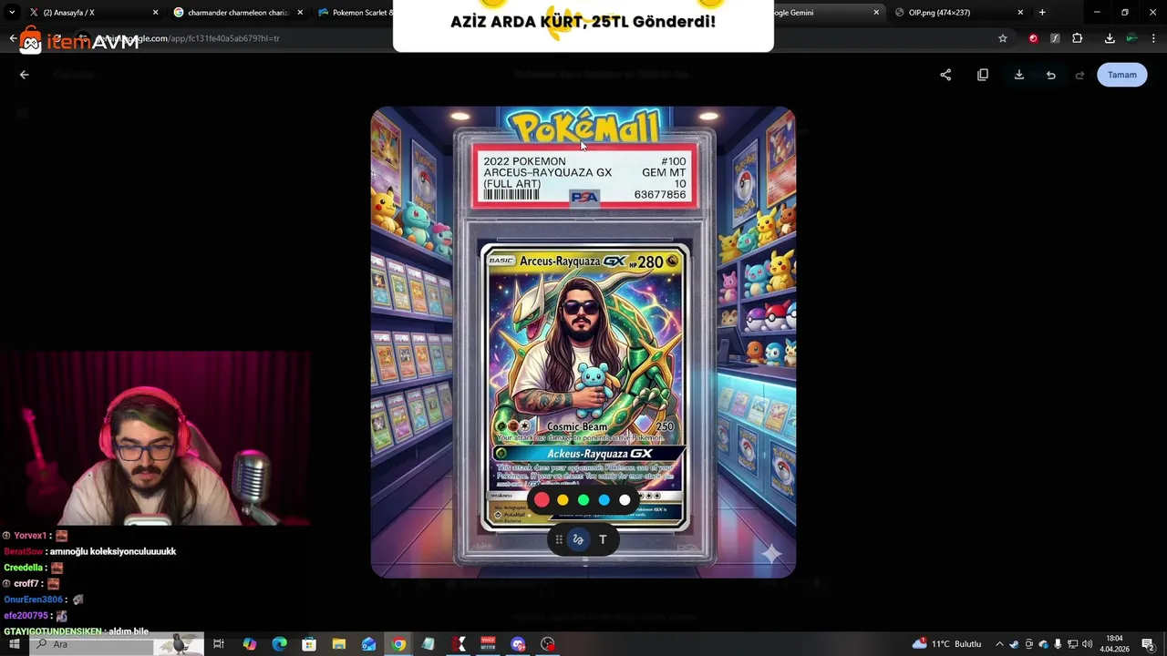Click the gray slash extension icon

(1055, 38)
